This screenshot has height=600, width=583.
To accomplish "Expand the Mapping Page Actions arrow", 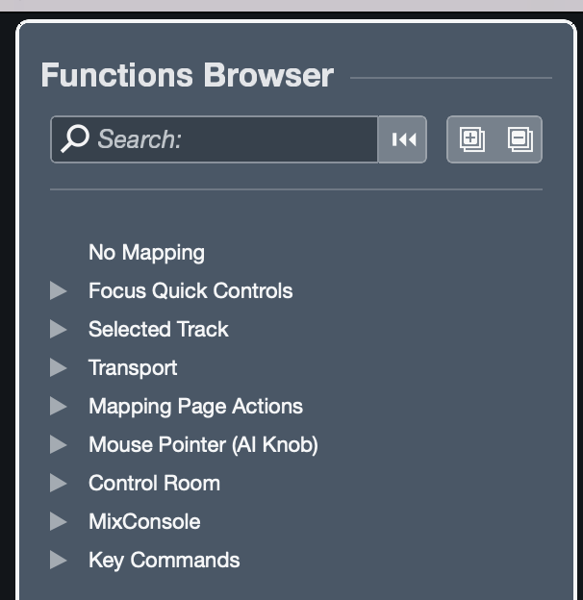I will (x=59, y=406).
